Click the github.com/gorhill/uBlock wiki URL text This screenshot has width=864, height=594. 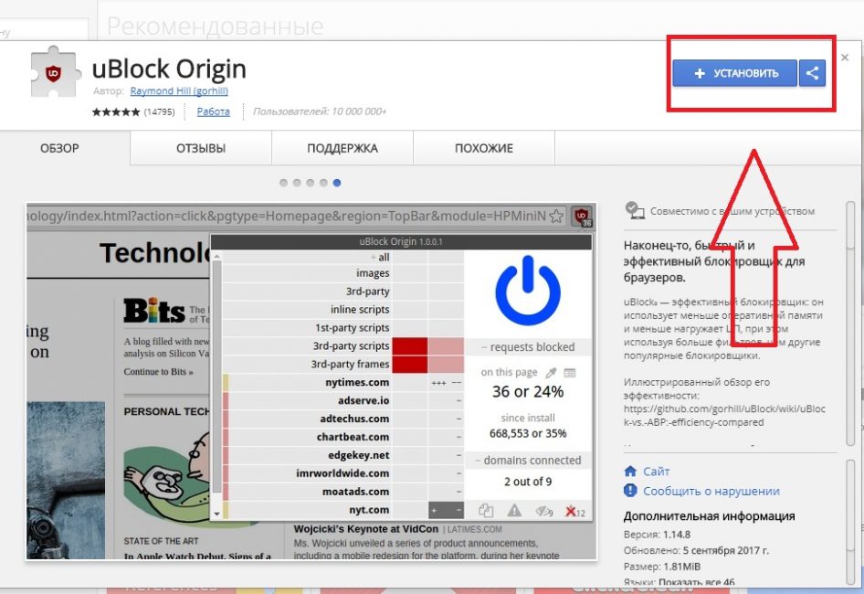(724, 415)
